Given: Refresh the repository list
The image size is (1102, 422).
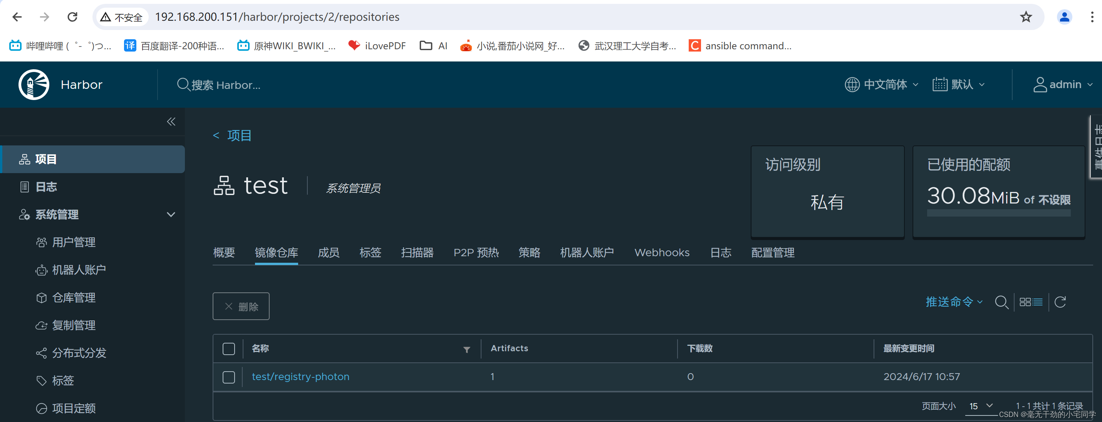Looking at the screenshot, I should coord(1060,302).
